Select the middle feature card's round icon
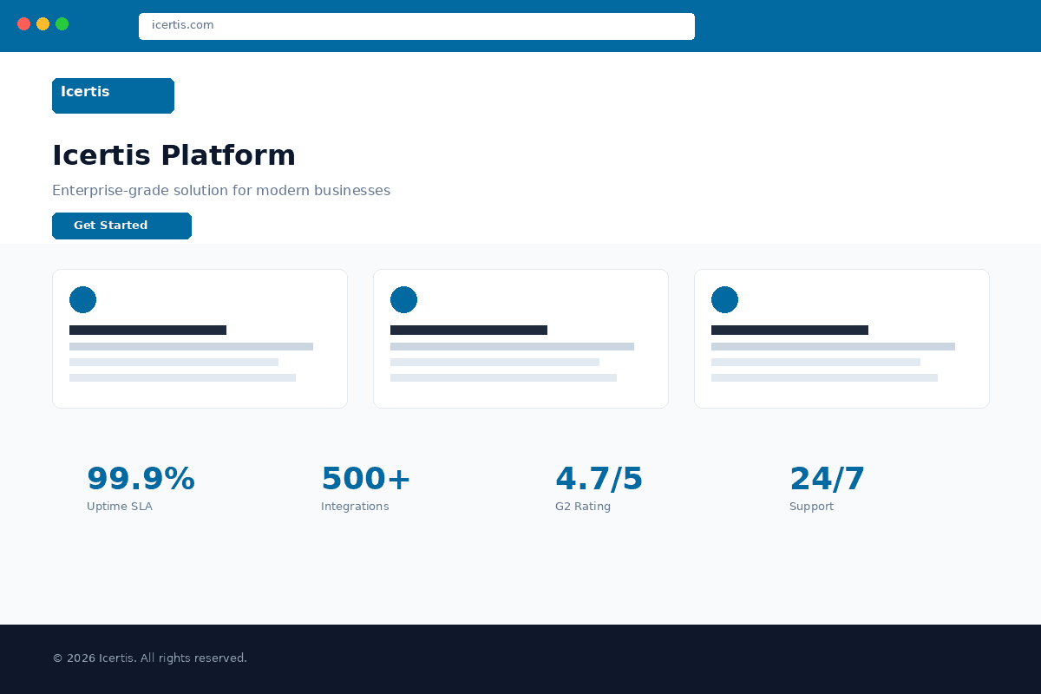The image size is (1041, 694). 403,299
